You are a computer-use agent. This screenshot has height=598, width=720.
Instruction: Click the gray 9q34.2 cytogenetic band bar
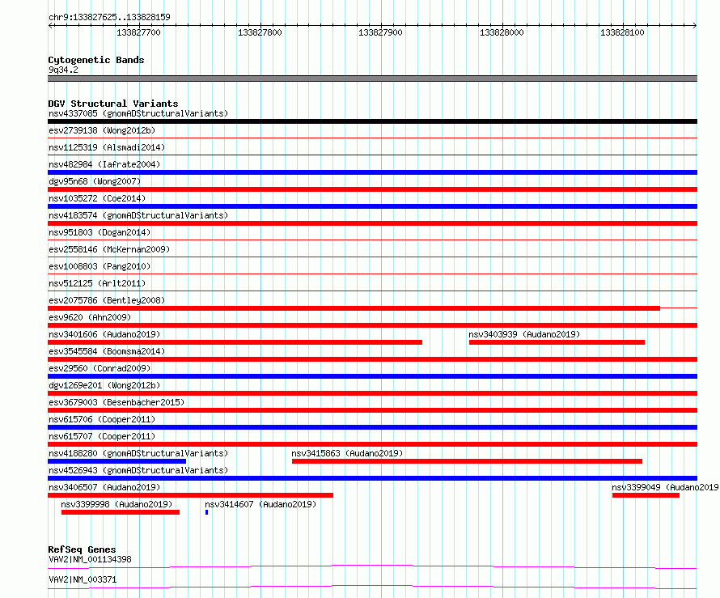click(x=372, y=78)
